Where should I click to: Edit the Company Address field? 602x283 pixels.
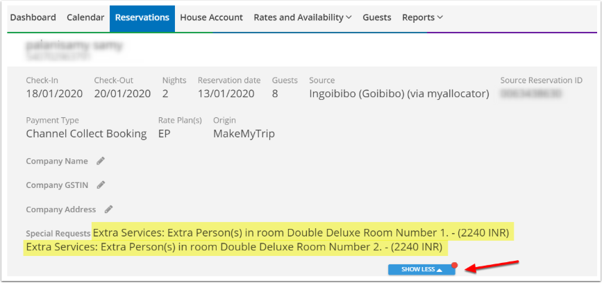[x=108, y=209]
